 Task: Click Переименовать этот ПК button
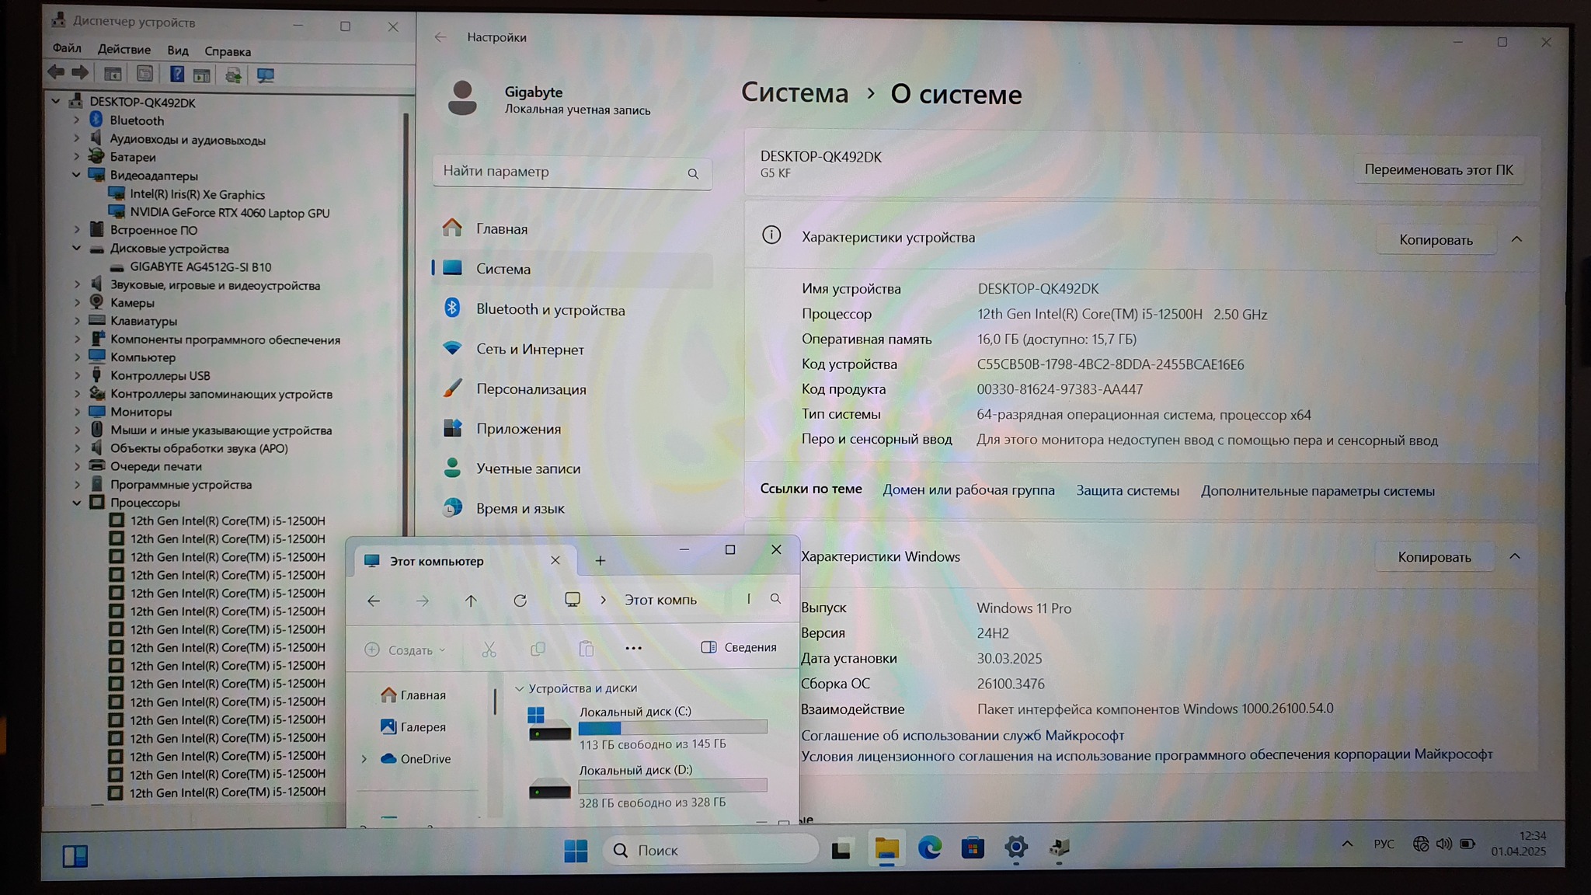(1438, 169)
